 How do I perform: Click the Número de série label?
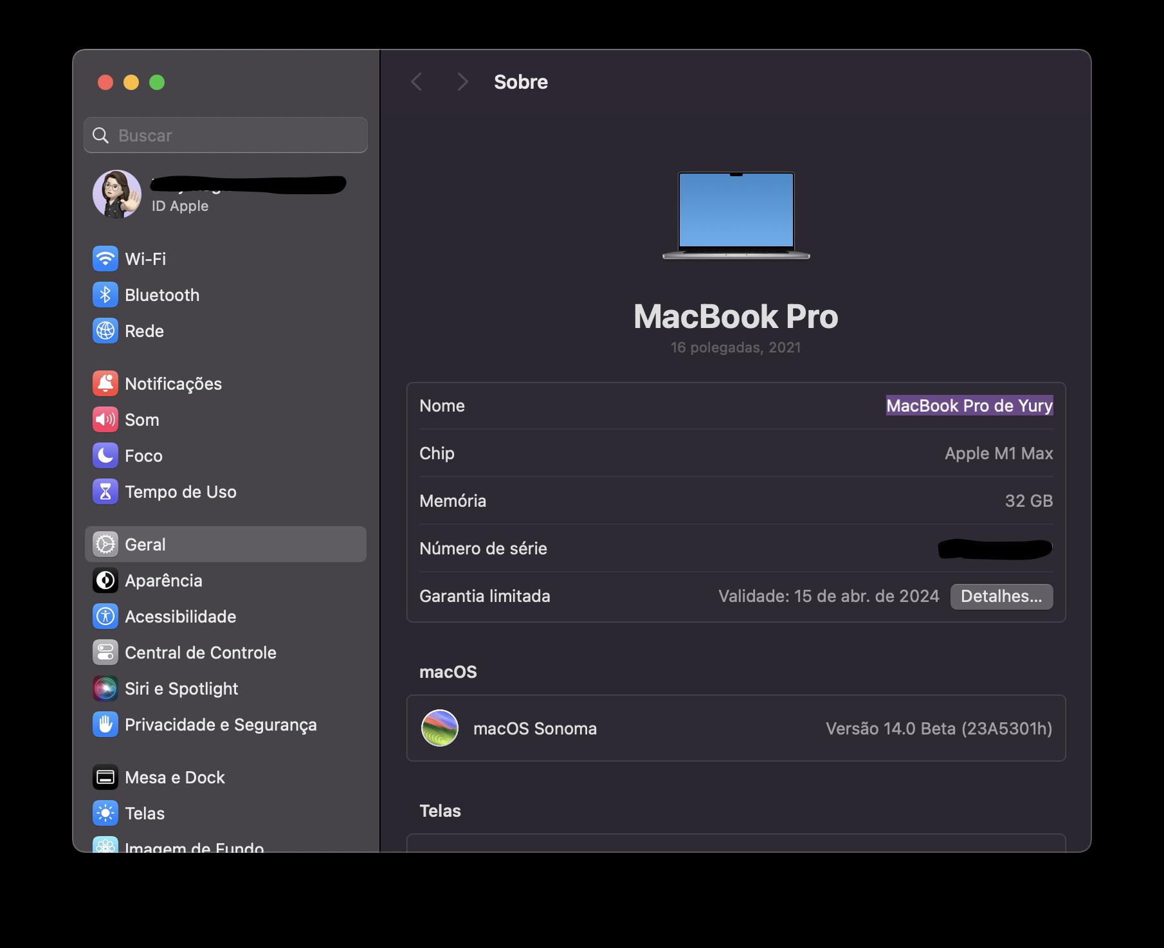(x=483, y=549)
